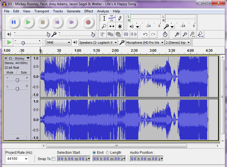
Task: Mute the 03 - Mickey track
Action: tap(10, 72)
